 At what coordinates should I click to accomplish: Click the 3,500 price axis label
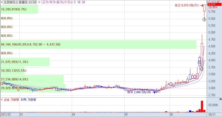pyautogui.click(x=212, y=74)
